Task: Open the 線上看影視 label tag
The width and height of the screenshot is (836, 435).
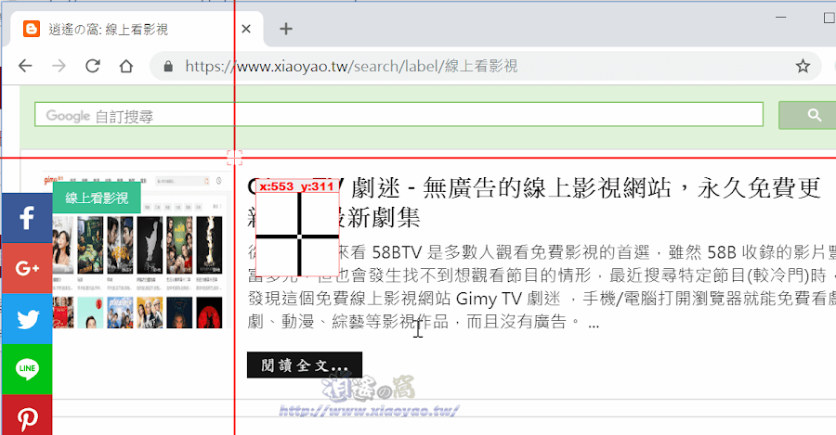Action: pos(97,198)
